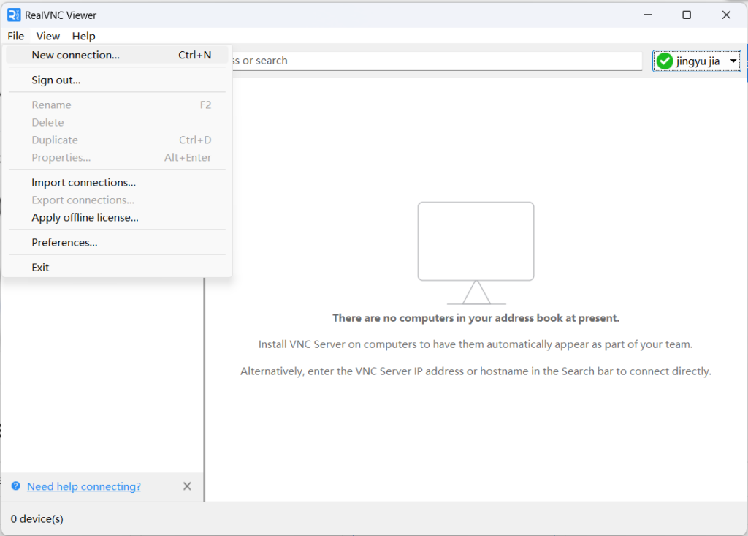Screen dimensions: 748x536
Task: Maximize the RealVNC Viewer window
Action: coord(687,15)
